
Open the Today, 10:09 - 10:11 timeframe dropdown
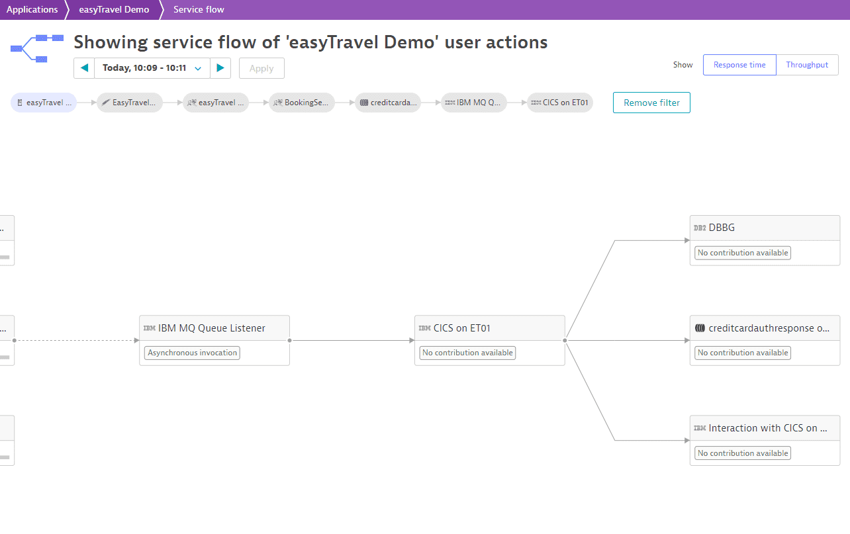(152, 68)
